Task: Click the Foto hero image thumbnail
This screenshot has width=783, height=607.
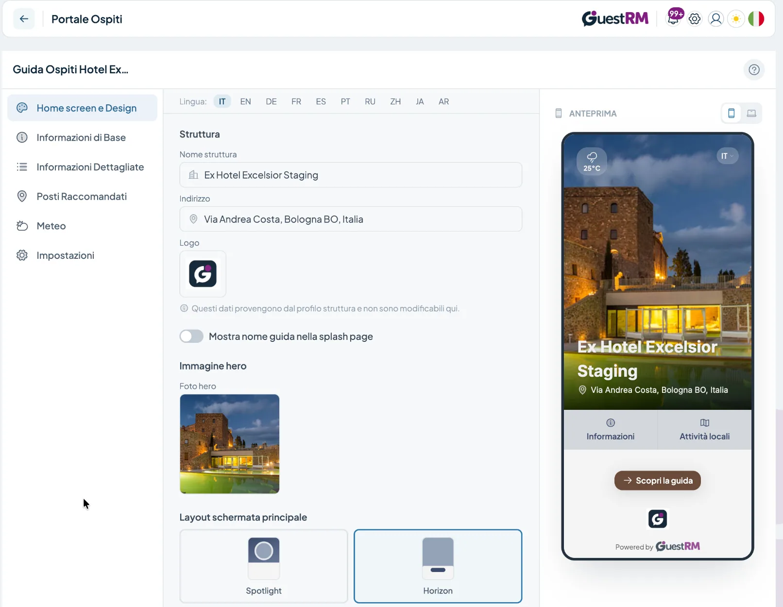Action: [230, 444]
